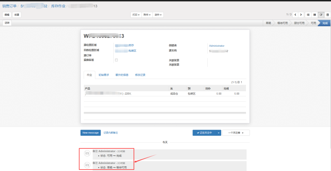Switch to kanban view icon
This screenshot has width=331, height=171.
point(314,15)
